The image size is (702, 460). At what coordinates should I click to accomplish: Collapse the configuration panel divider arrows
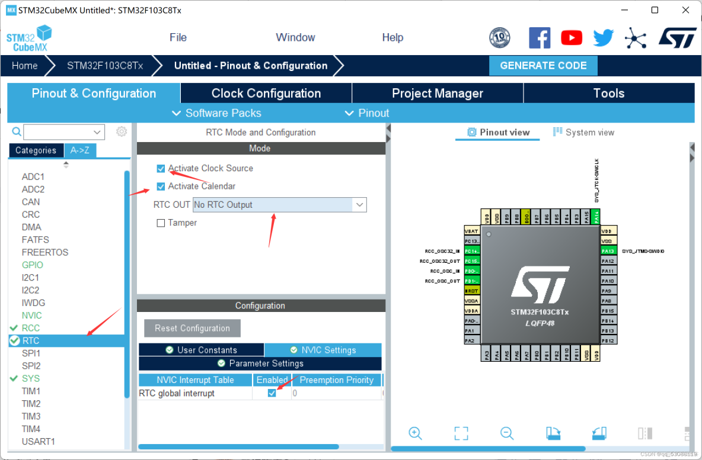click(x=388, y=134)
